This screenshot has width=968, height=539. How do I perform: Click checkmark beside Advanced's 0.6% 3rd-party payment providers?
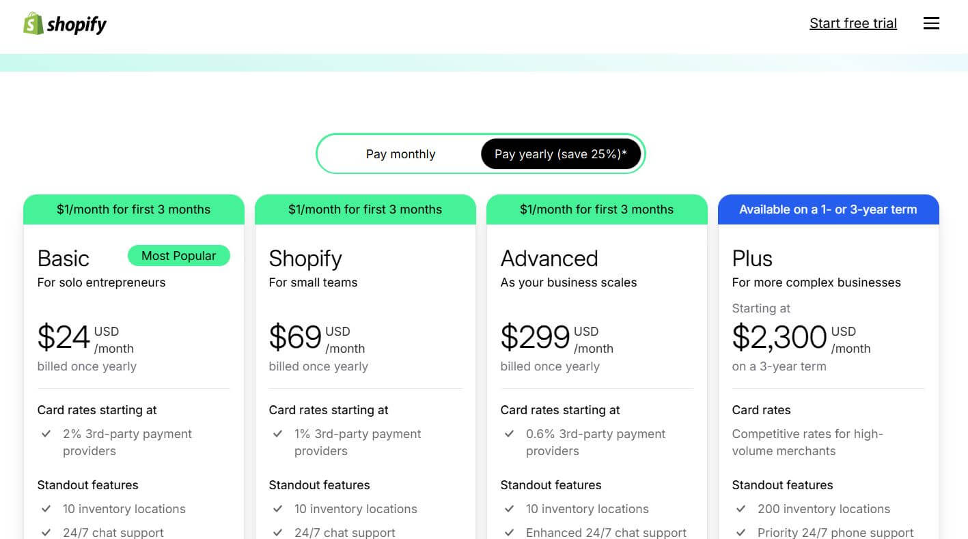510,434
